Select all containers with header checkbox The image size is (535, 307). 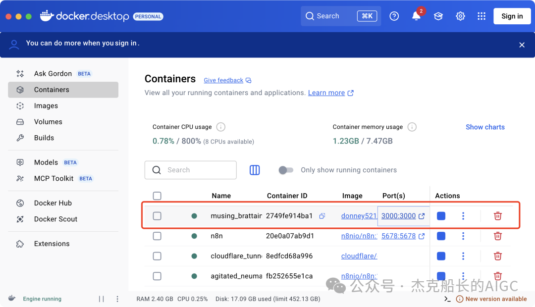point(157,196)
